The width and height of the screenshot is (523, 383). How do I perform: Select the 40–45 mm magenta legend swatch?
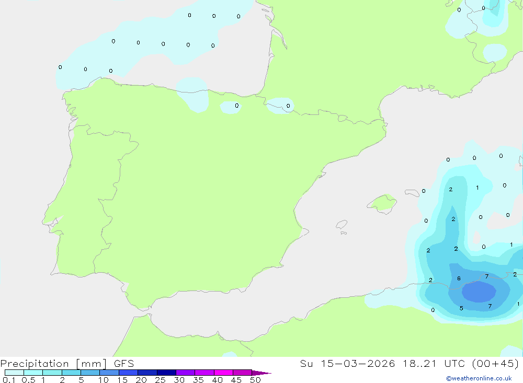click(x=223, y=373)
